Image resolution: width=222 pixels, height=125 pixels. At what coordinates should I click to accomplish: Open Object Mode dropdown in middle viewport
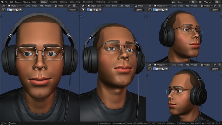(x=96, y=6)
